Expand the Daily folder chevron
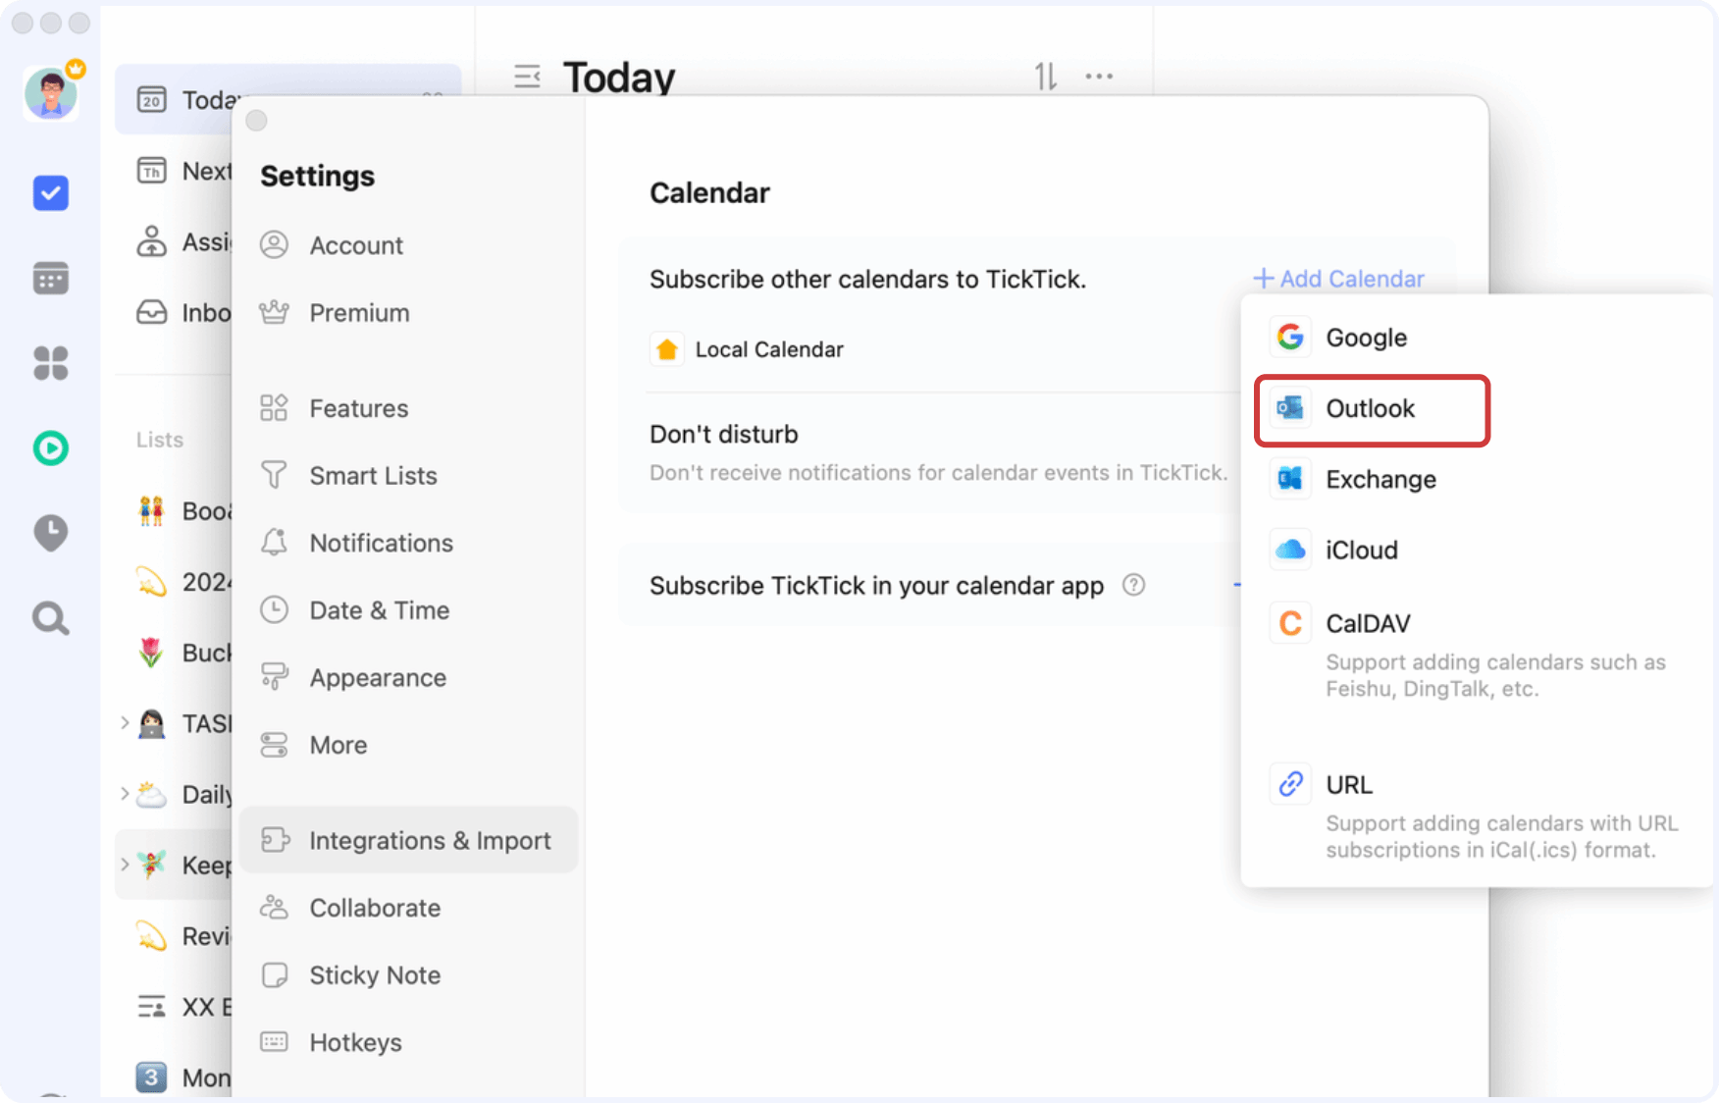The image size is (1719, 1103). 125,794
